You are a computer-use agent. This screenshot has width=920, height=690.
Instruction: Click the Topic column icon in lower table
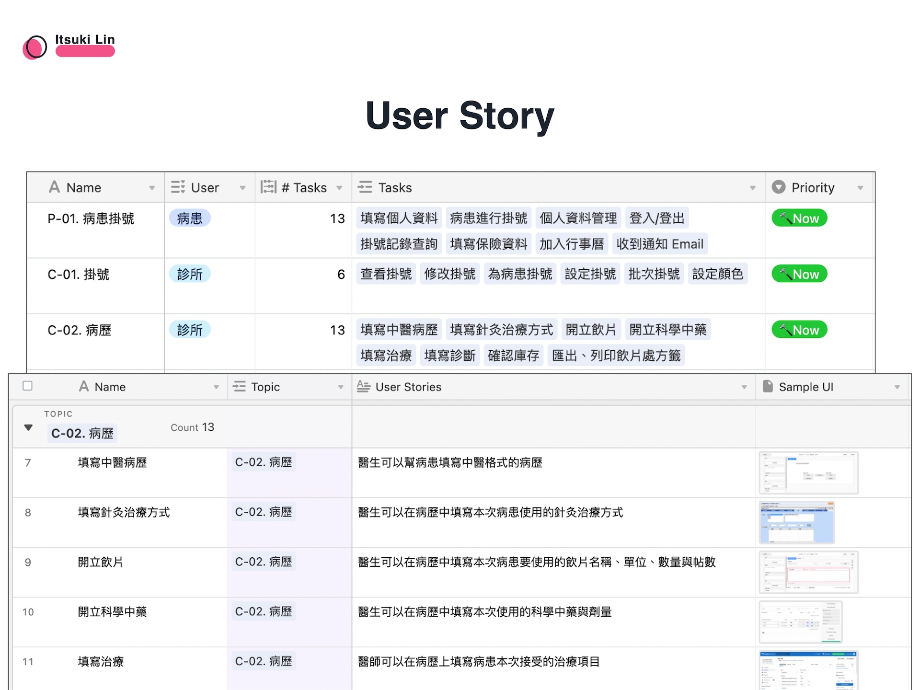point(239,386)
